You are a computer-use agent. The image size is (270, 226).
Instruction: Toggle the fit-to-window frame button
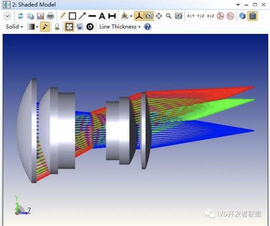(69, 27)
